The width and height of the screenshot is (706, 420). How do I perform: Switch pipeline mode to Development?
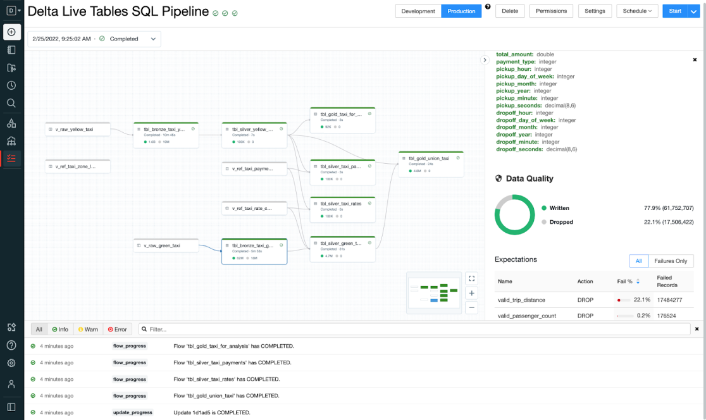(x=418, y=11)
